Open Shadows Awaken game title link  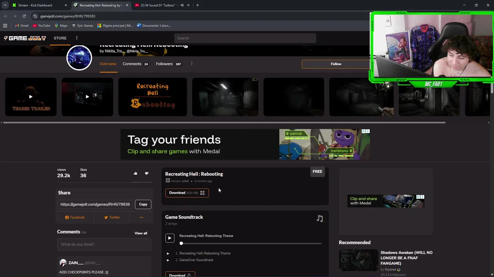406,258
